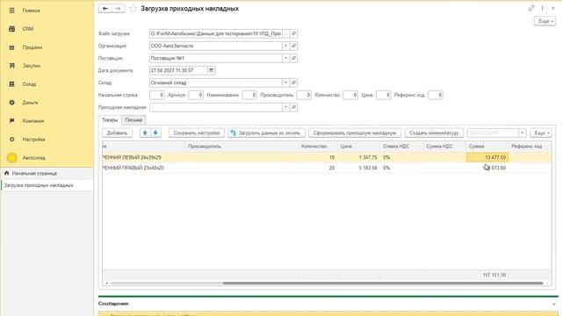Screen dimensions: 562x316
Task: Open the Главное section icon
Action: (x=11, y=11)
